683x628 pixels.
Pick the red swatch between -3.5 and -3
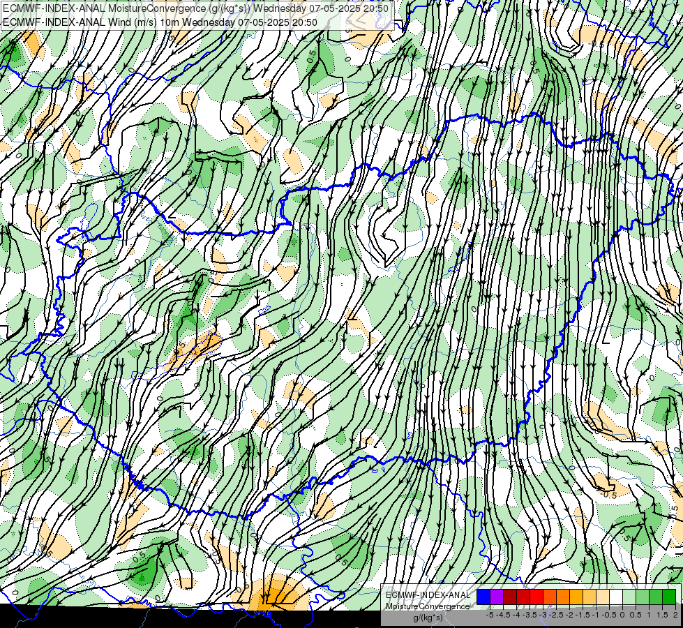pyautogui.click(x=523, y=597)
